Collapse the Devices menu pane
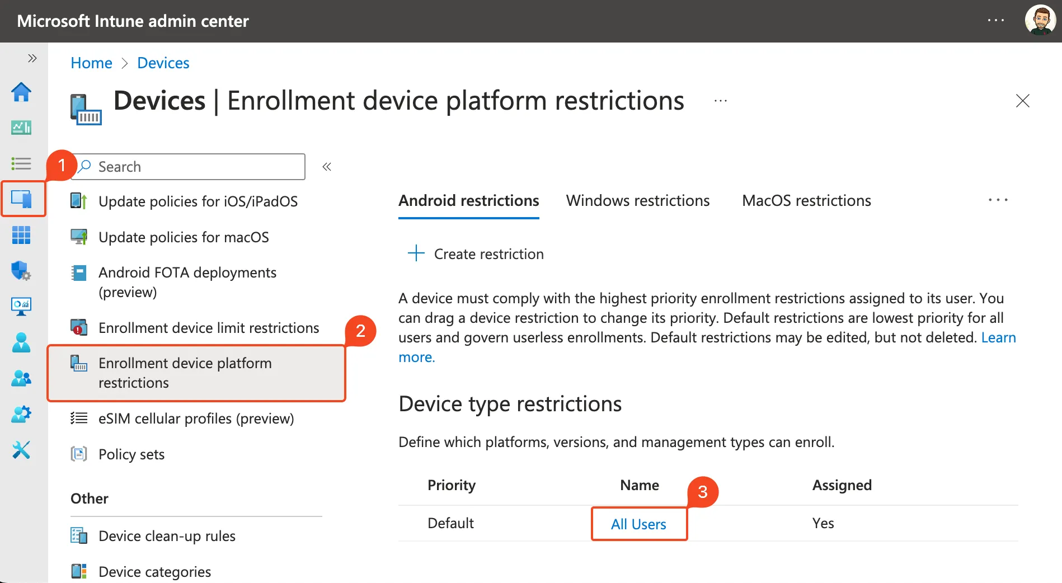The image size is (1062, 583). (327, 167)
